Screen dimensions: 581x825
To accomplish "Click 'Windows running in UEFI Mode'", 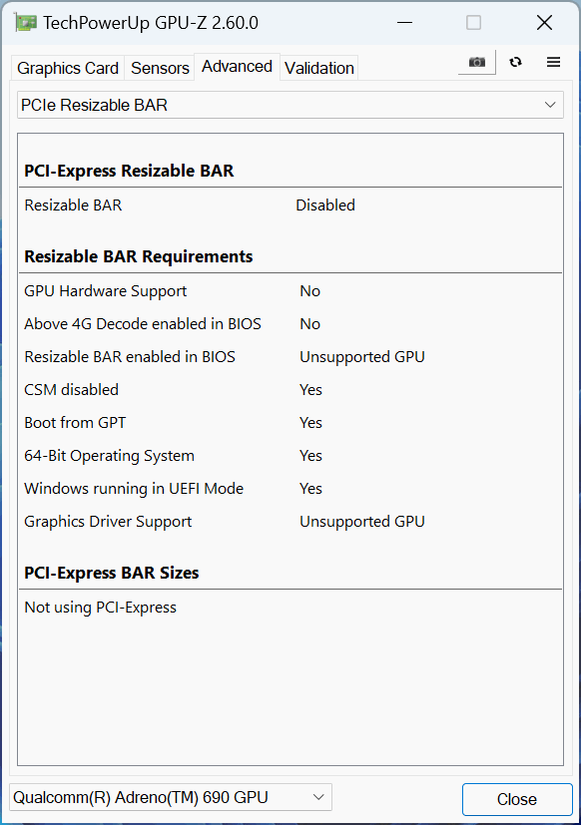I will (134, 489).
